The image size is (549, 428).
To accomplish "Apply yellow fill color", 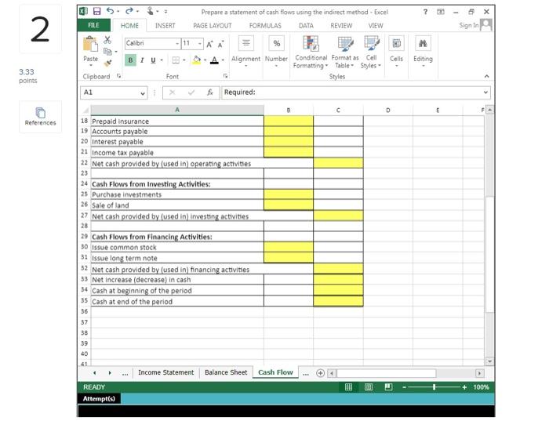I will point(196,60).
